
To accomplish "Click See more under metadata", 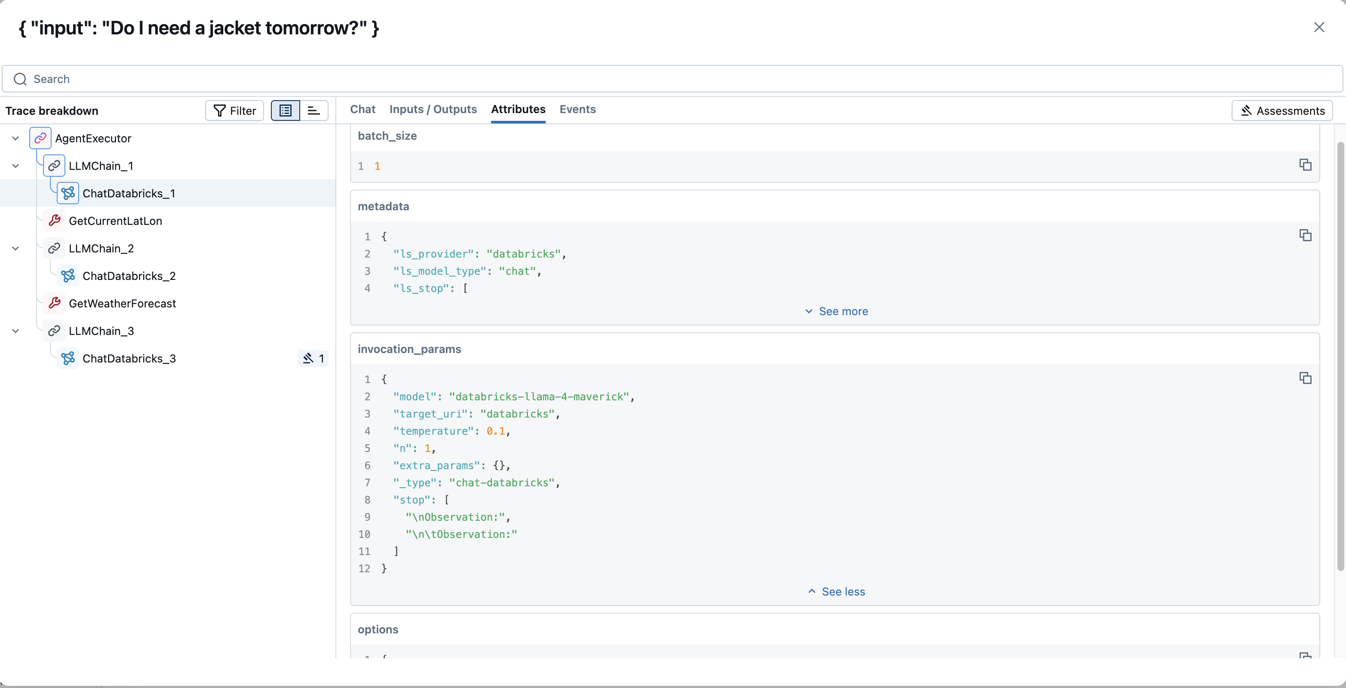I will (x=836, y=311).
